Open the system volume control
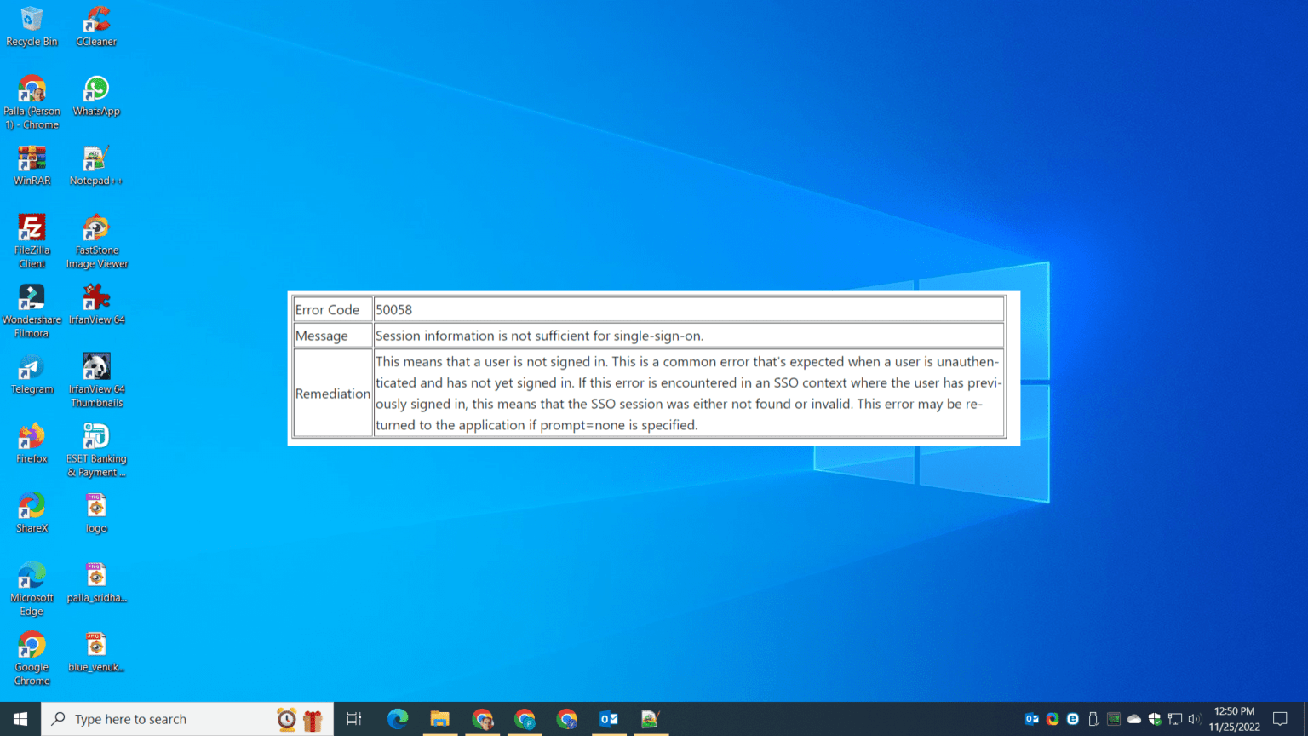 [1196, 718]
